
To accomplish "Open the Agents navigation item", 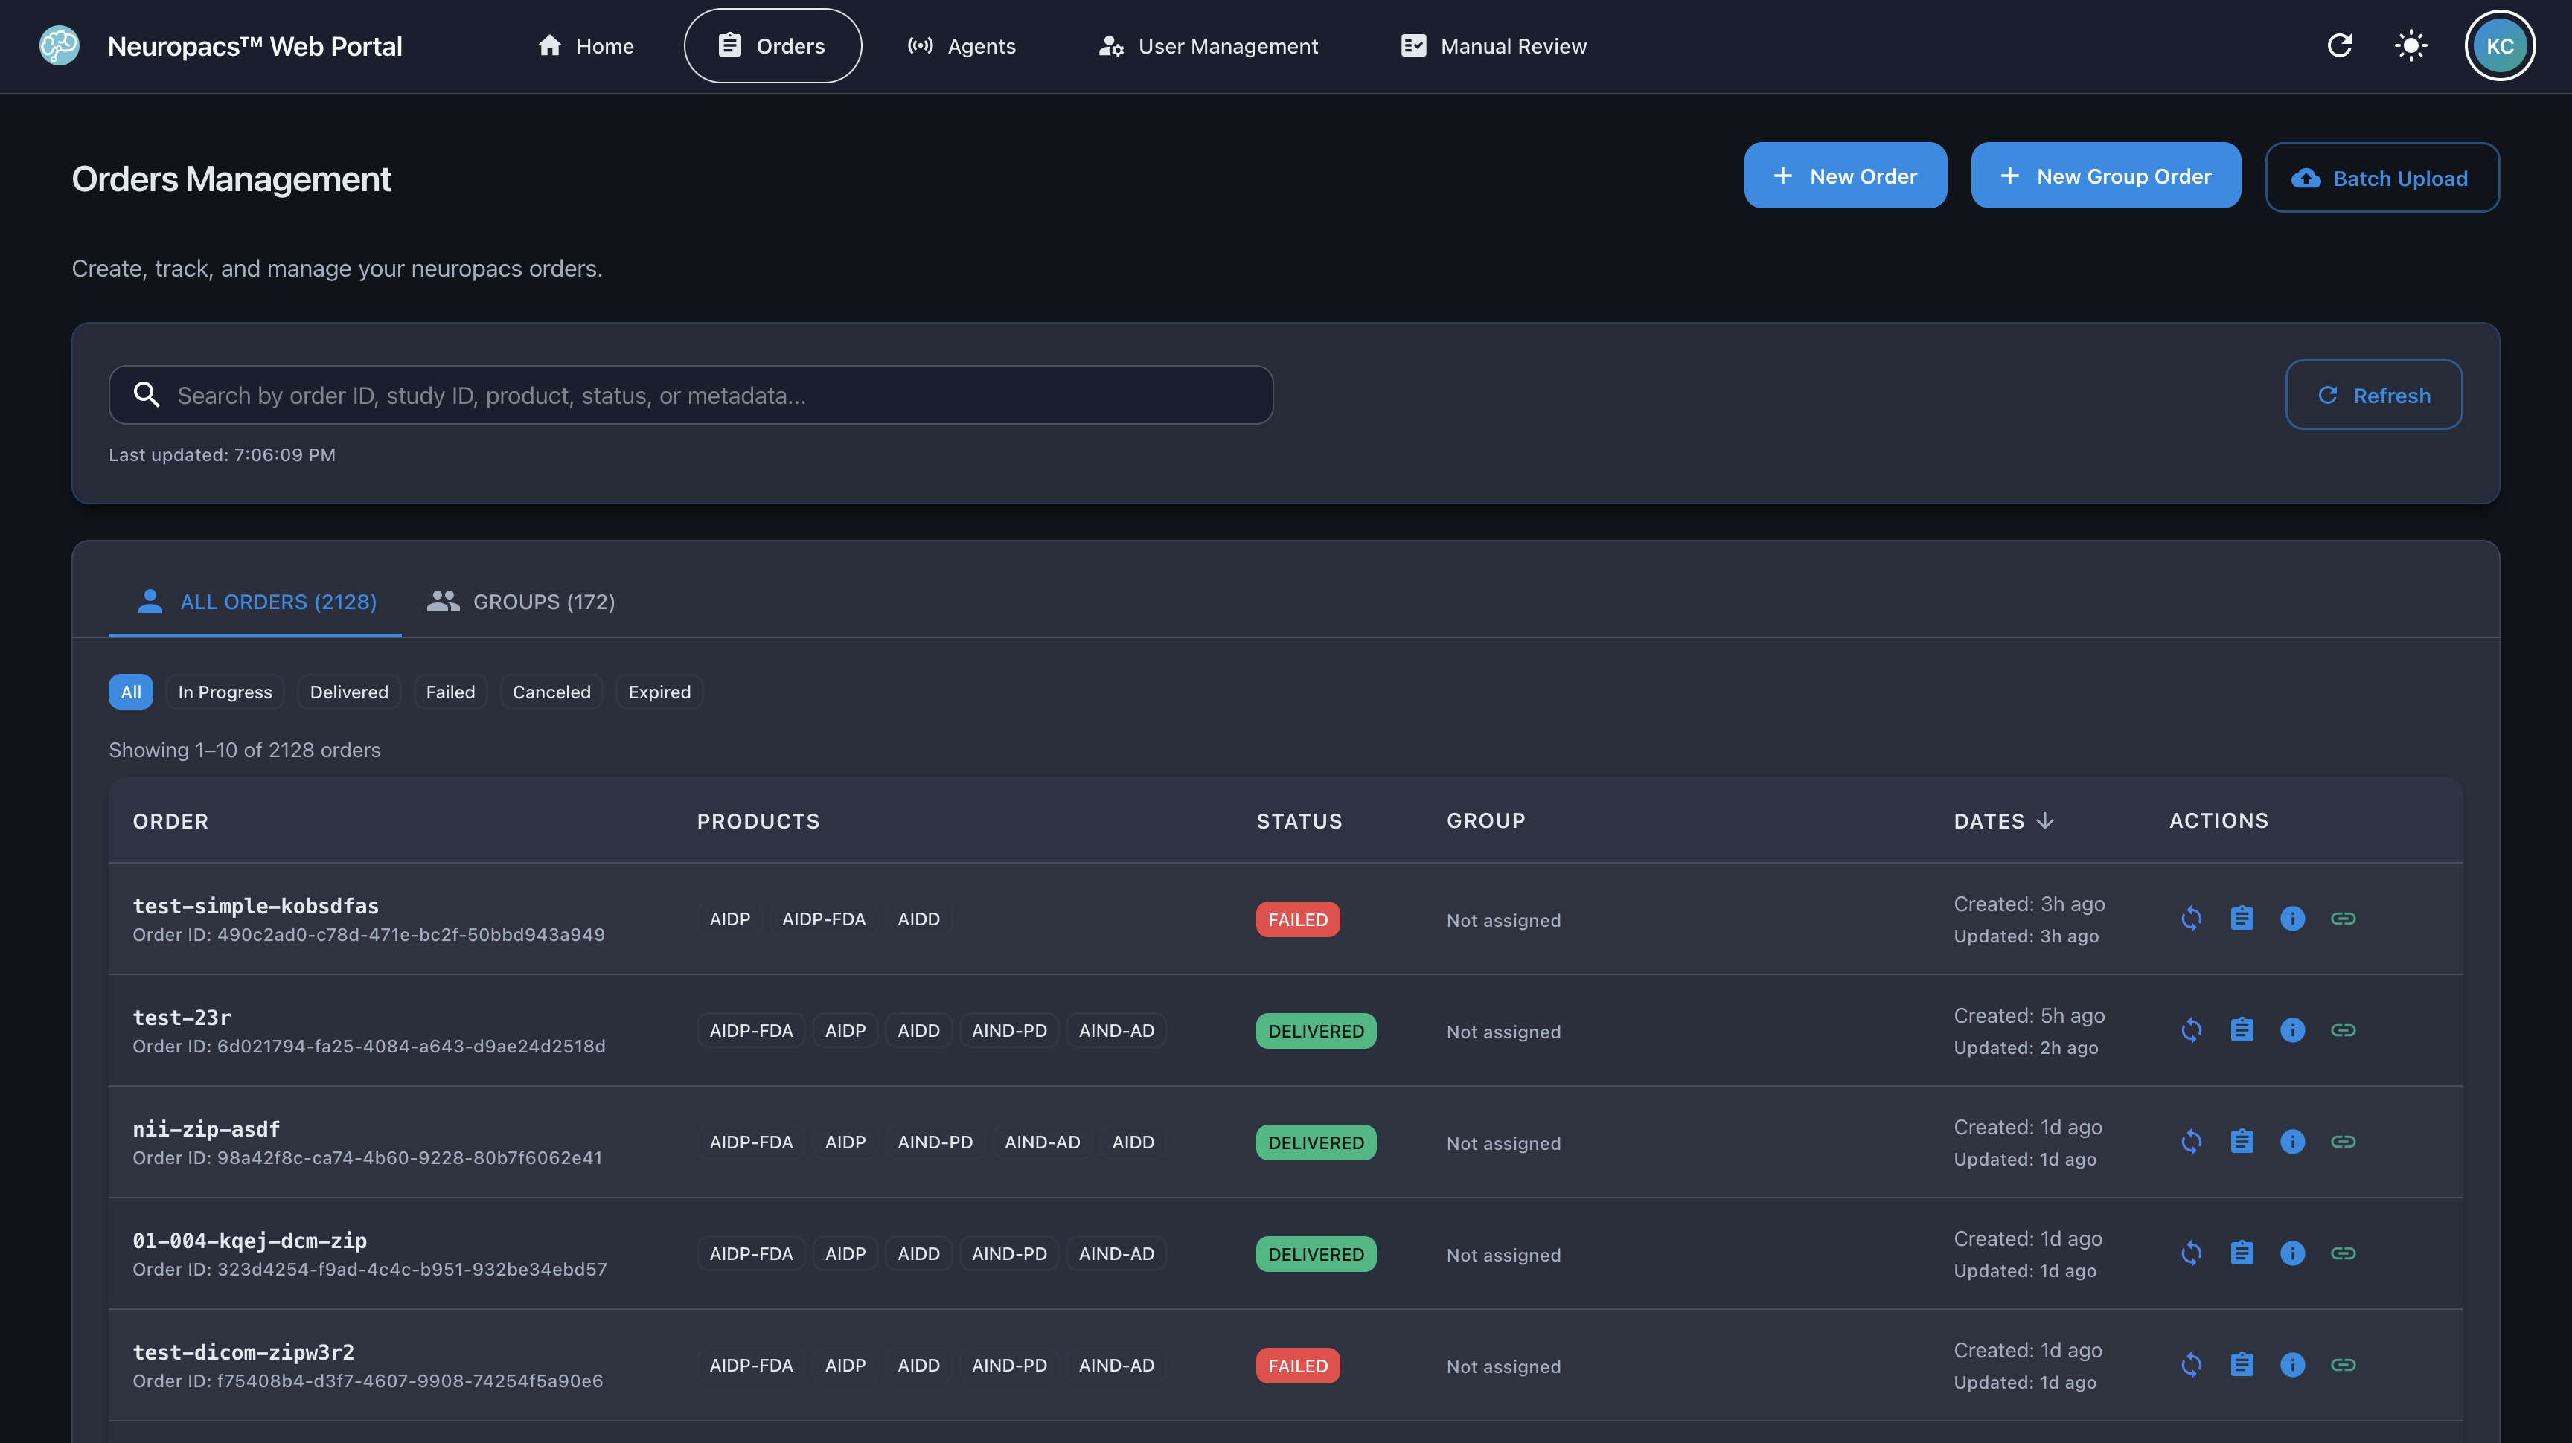I will click(x=961, y=46).
